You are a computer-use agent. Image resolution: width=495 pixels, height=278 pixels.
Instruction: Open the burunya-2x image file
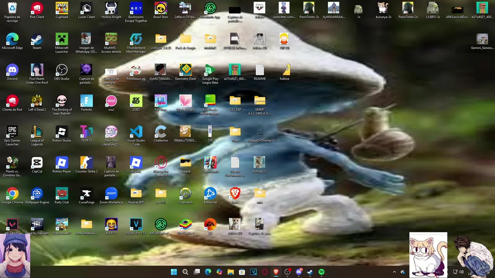[383, 10]
